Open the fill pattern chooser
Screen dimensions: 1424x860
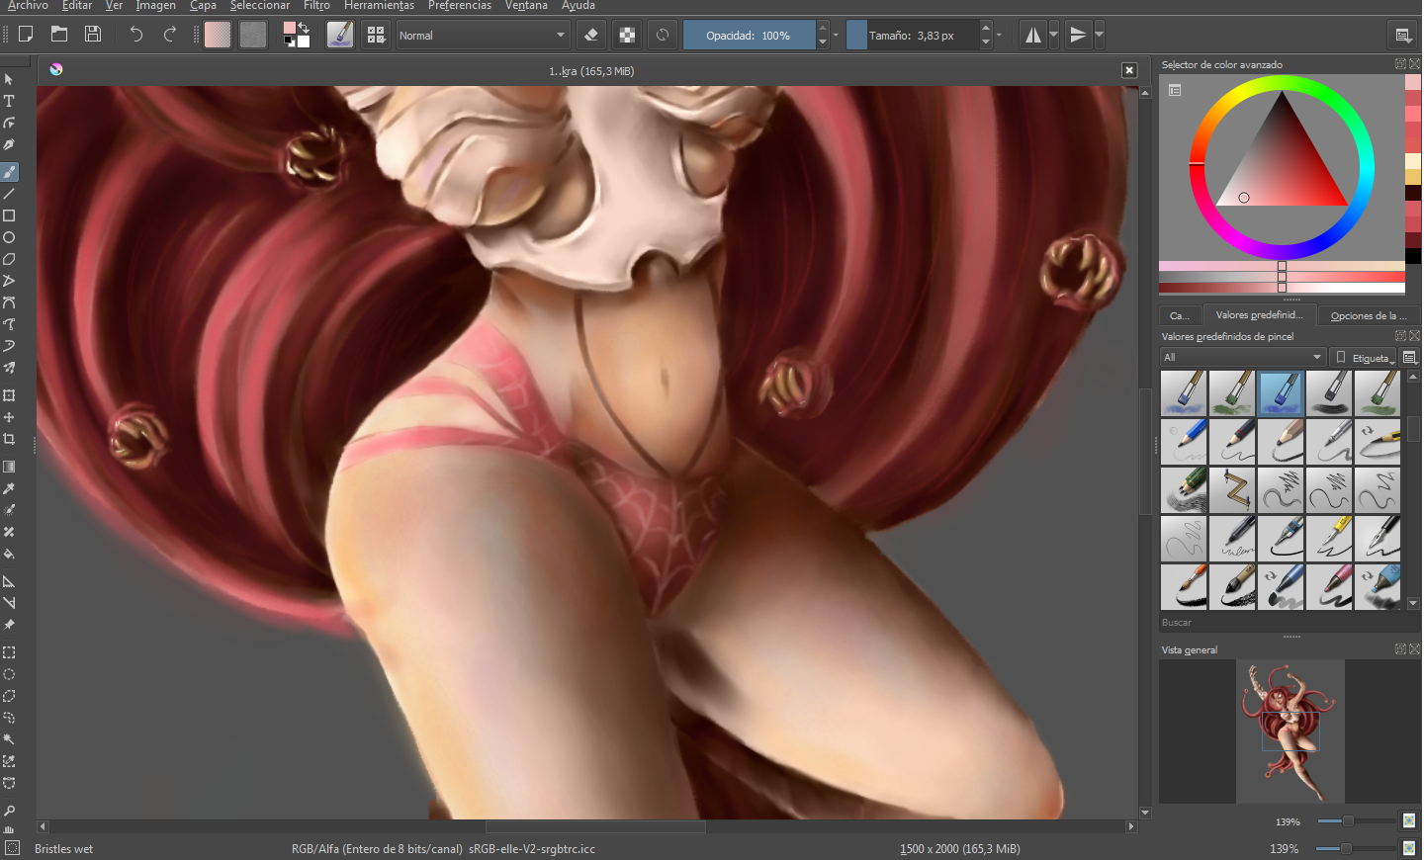click(253, 35)
